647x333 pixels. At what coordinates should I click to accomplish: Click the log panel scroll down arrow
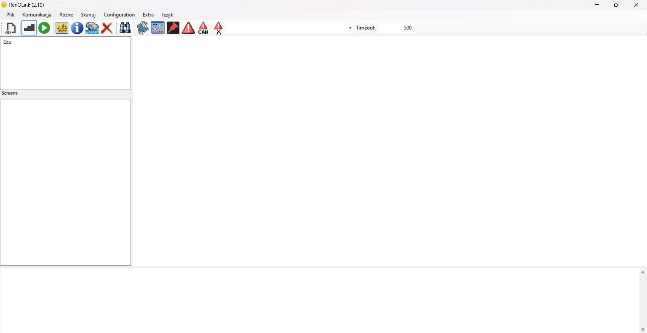(x=643, y=330)
